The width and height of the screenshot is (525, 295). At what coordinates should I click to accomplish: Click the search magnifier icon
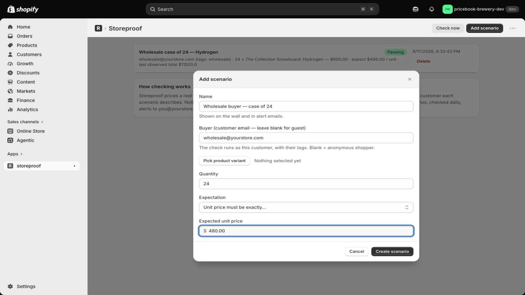point(153,9)
